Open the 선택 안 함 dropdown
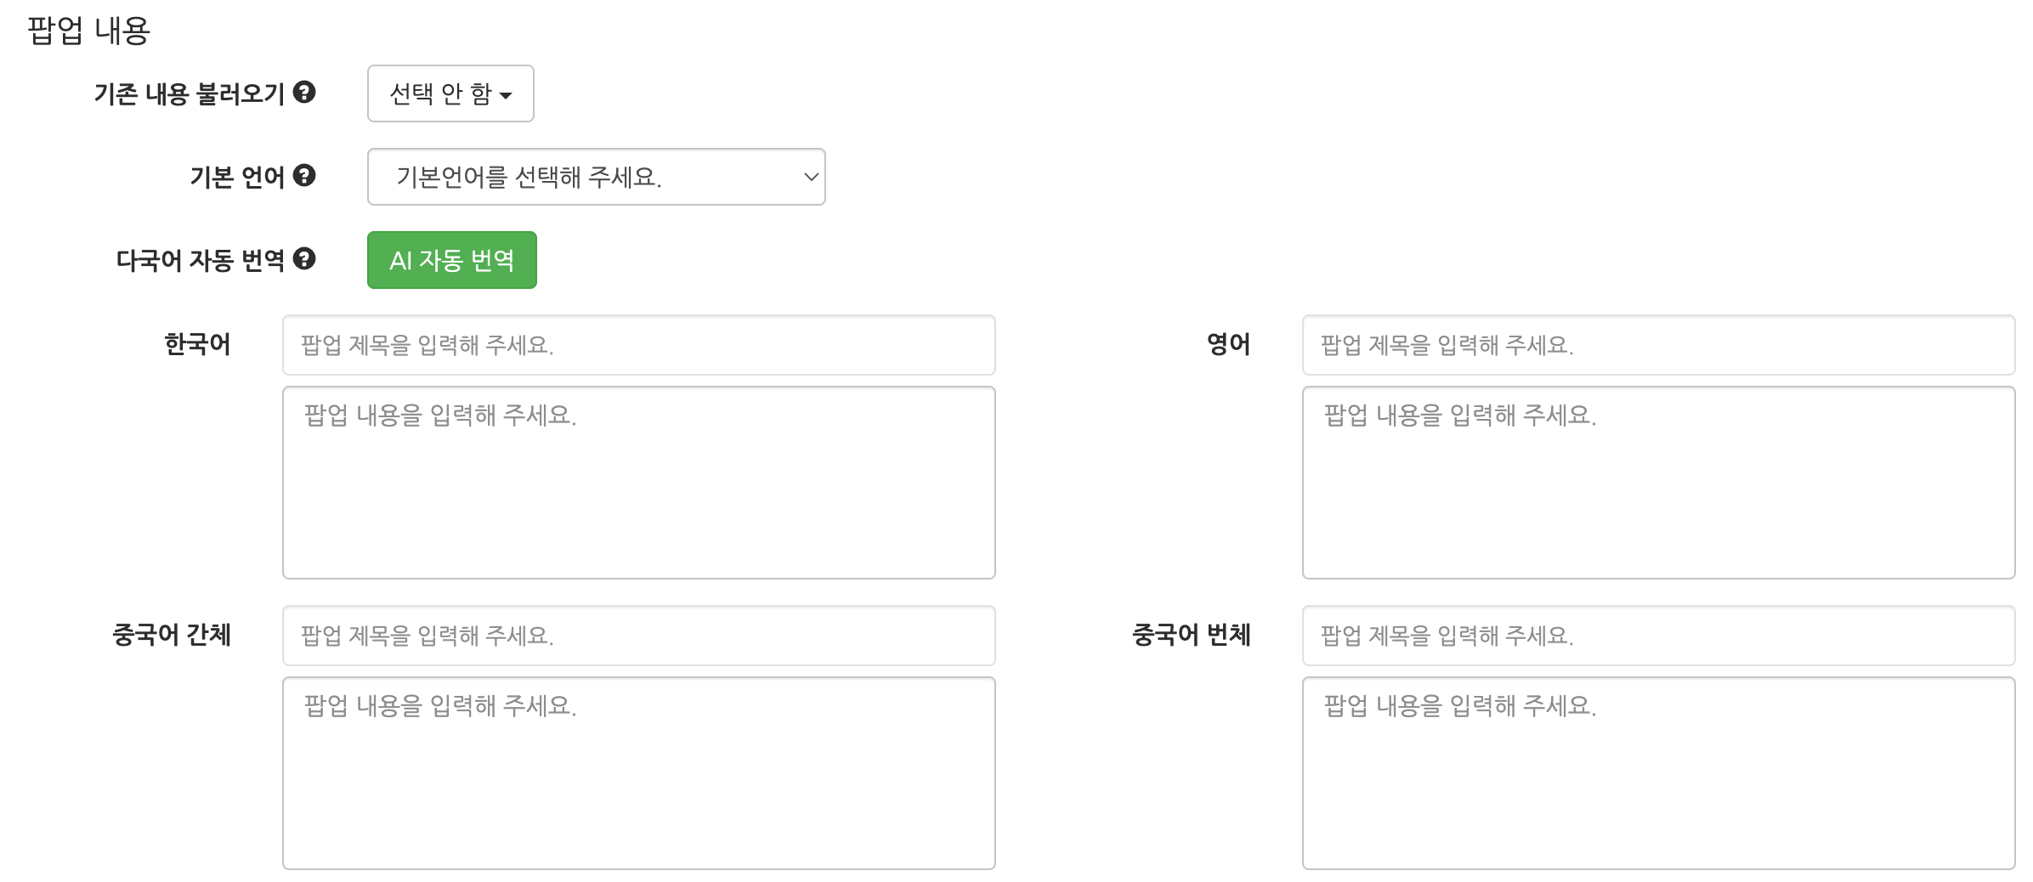The width and height of the screenshot is (2033, 882). point(450,93)
